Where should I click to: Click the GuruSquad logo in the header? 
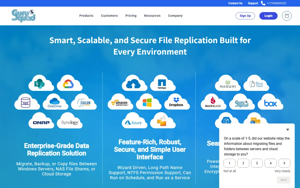click(x=23, y=16)
